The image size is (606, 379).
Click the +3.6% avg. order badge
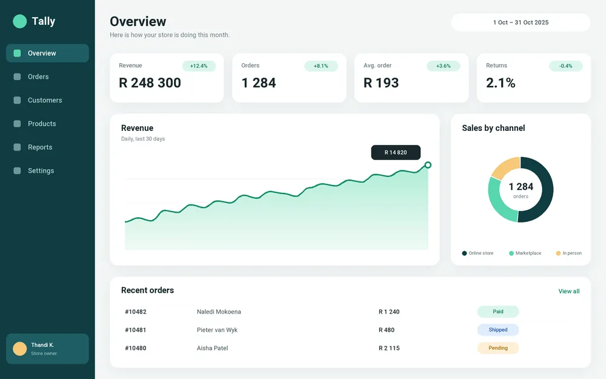pos(444,65)
